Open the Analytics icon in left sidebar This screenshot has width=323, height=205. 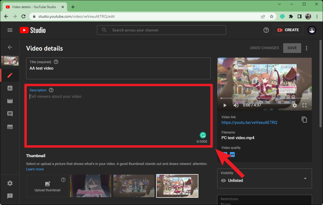(x=10, y=88)
